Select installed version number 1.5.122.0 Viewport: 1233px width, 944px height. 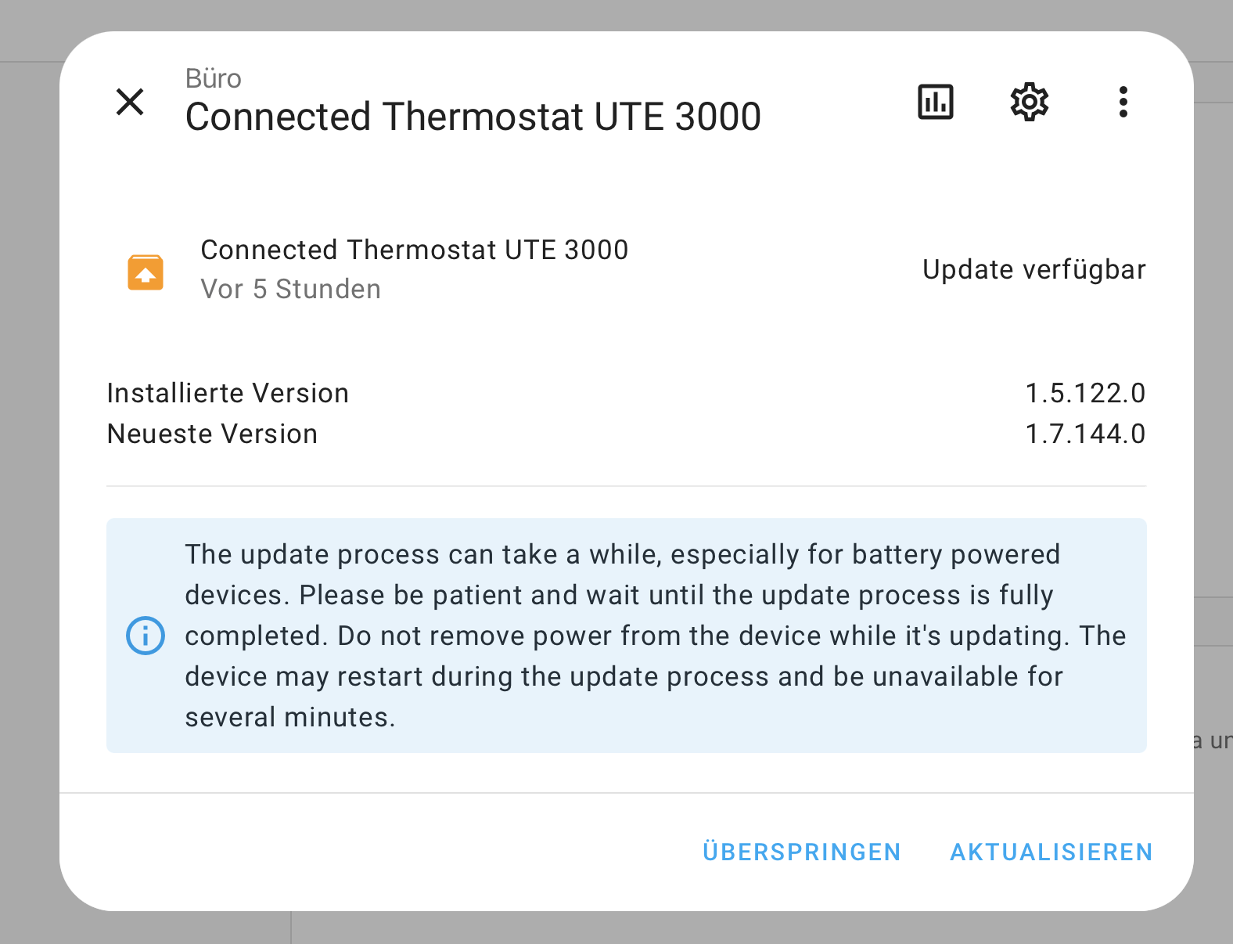(x=1085, y=393)
